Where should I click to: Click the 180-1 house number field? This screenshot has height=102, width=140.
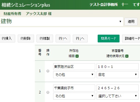tap(118, 67)
